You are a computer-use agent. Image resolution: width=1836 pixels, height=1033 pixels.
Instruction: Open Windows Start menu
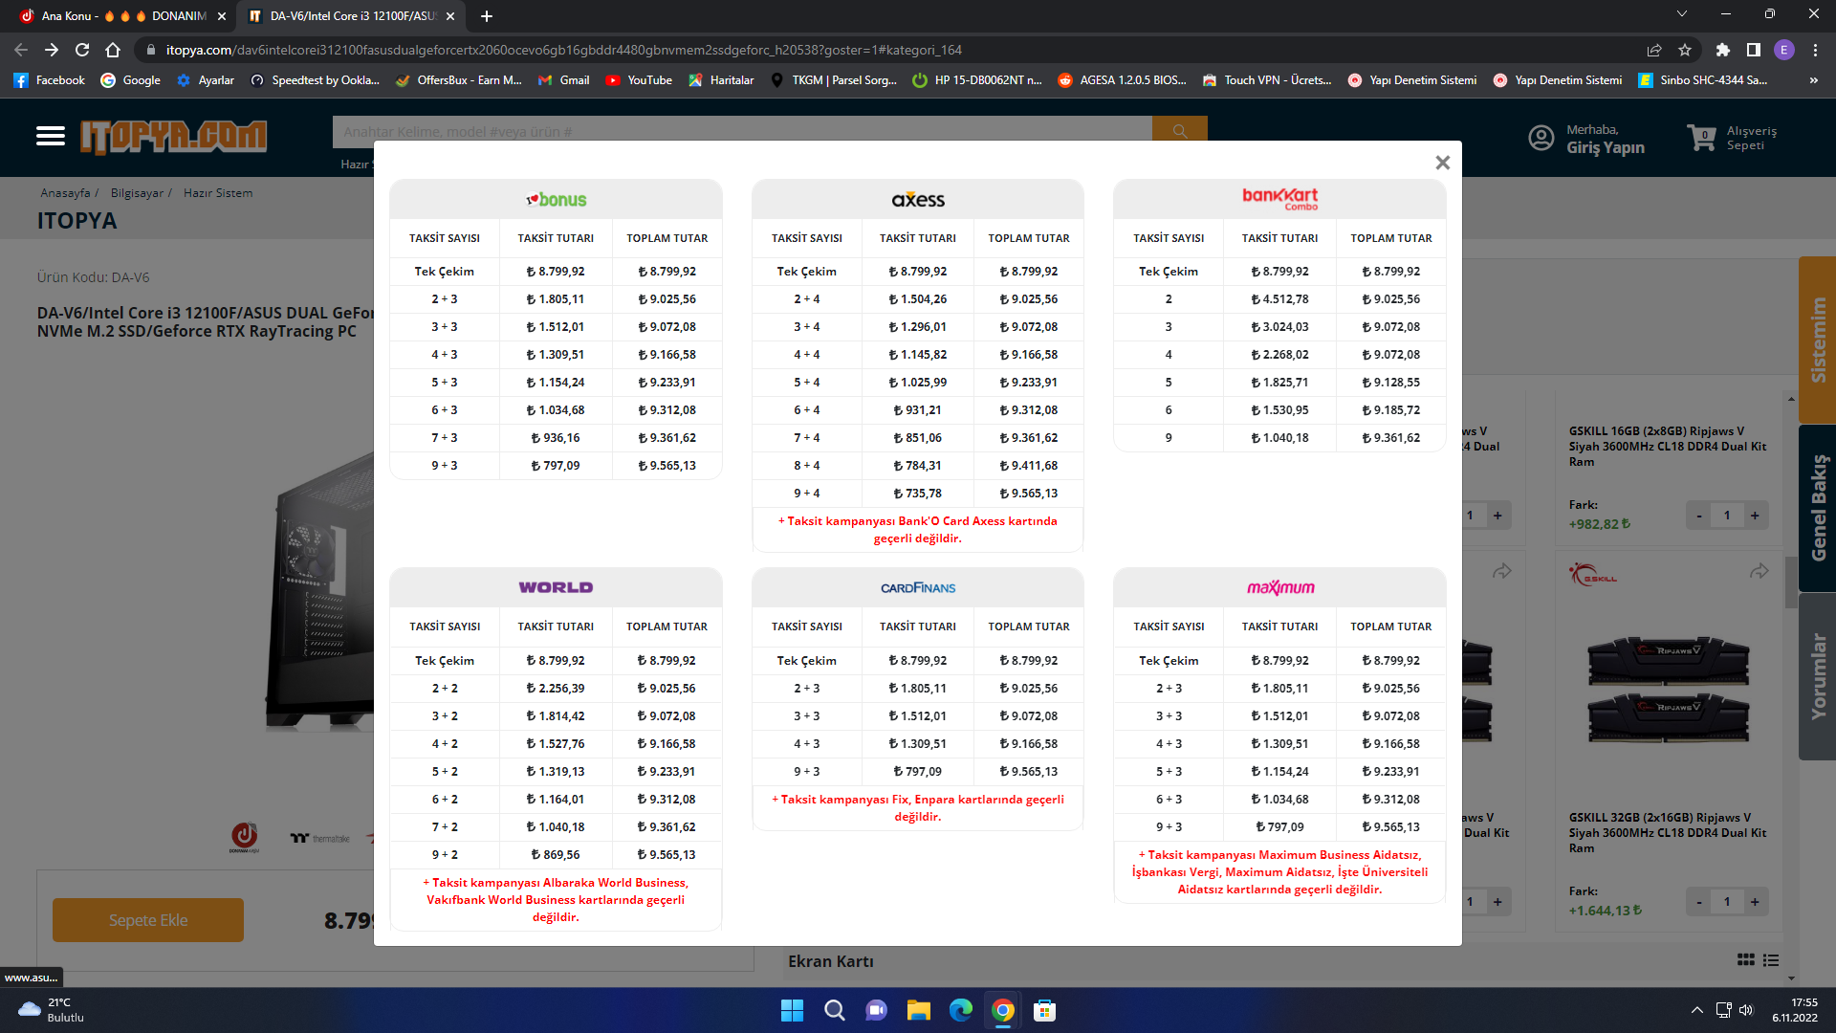point(792,1010)
